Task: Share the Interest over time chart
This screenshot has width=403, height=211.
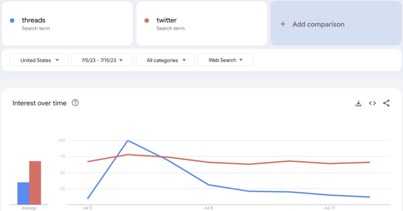Action: click(386, 103)
